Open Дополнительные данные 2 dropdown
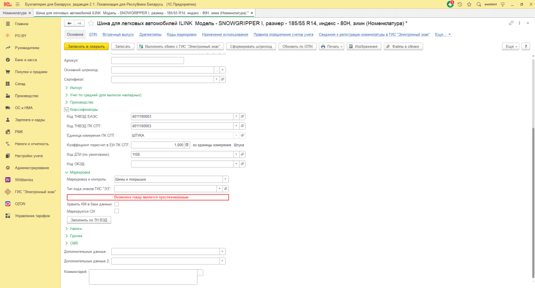Image resolution: width=535 pixels, height=288 pixels. point(222,261)
